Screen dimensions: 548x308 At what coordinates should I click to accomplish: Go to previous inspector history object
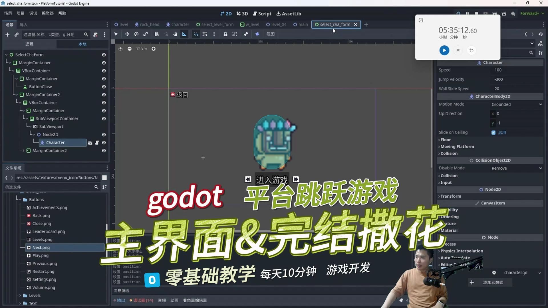point(526,34)
